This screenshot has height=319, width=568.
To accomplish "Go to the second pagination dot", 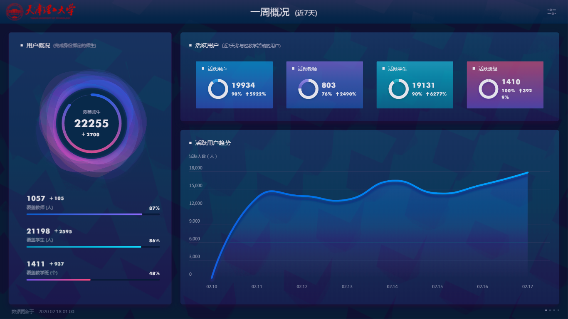I will 550,310.
